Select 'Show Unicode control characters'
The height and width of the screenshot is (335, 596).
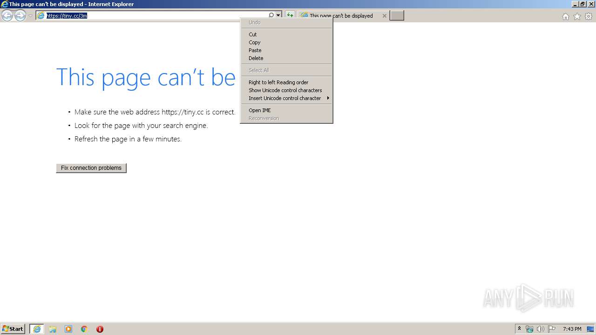pos(286,90)
